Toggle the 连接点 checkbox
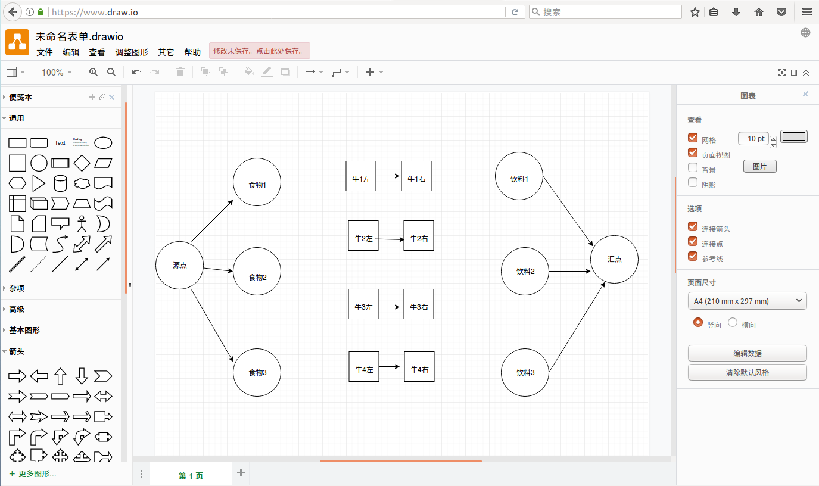 (x=693, y=242)
